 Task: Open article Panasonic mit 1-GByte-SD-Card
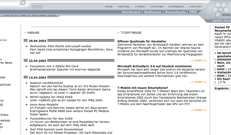(x=54, y=66)
